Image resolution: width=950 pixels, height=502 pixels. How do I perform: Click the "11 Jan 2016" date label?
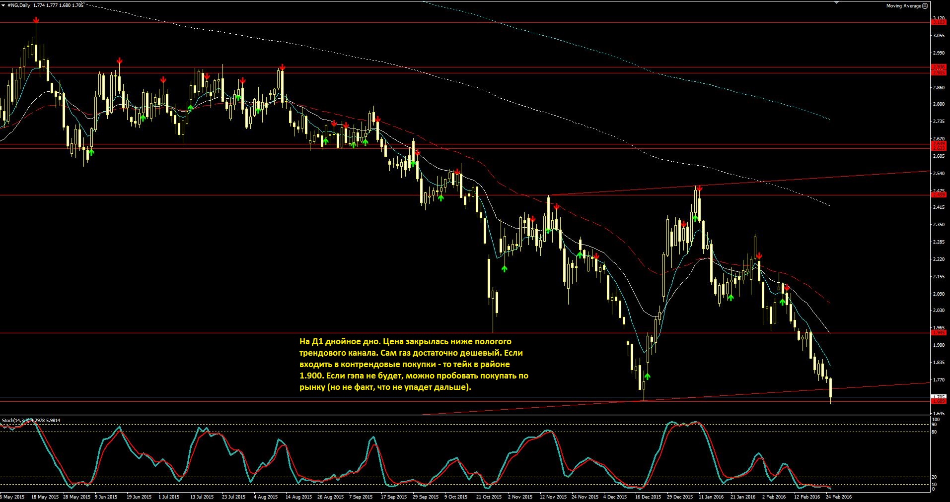tap(711, 497)
